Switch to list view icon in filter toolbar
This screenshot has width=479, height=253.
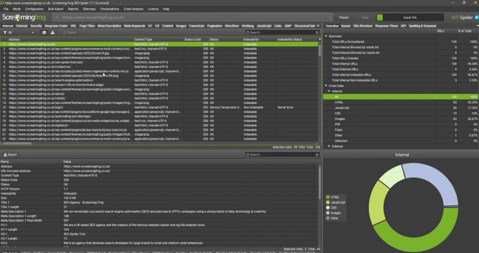(x=44, y=33)
